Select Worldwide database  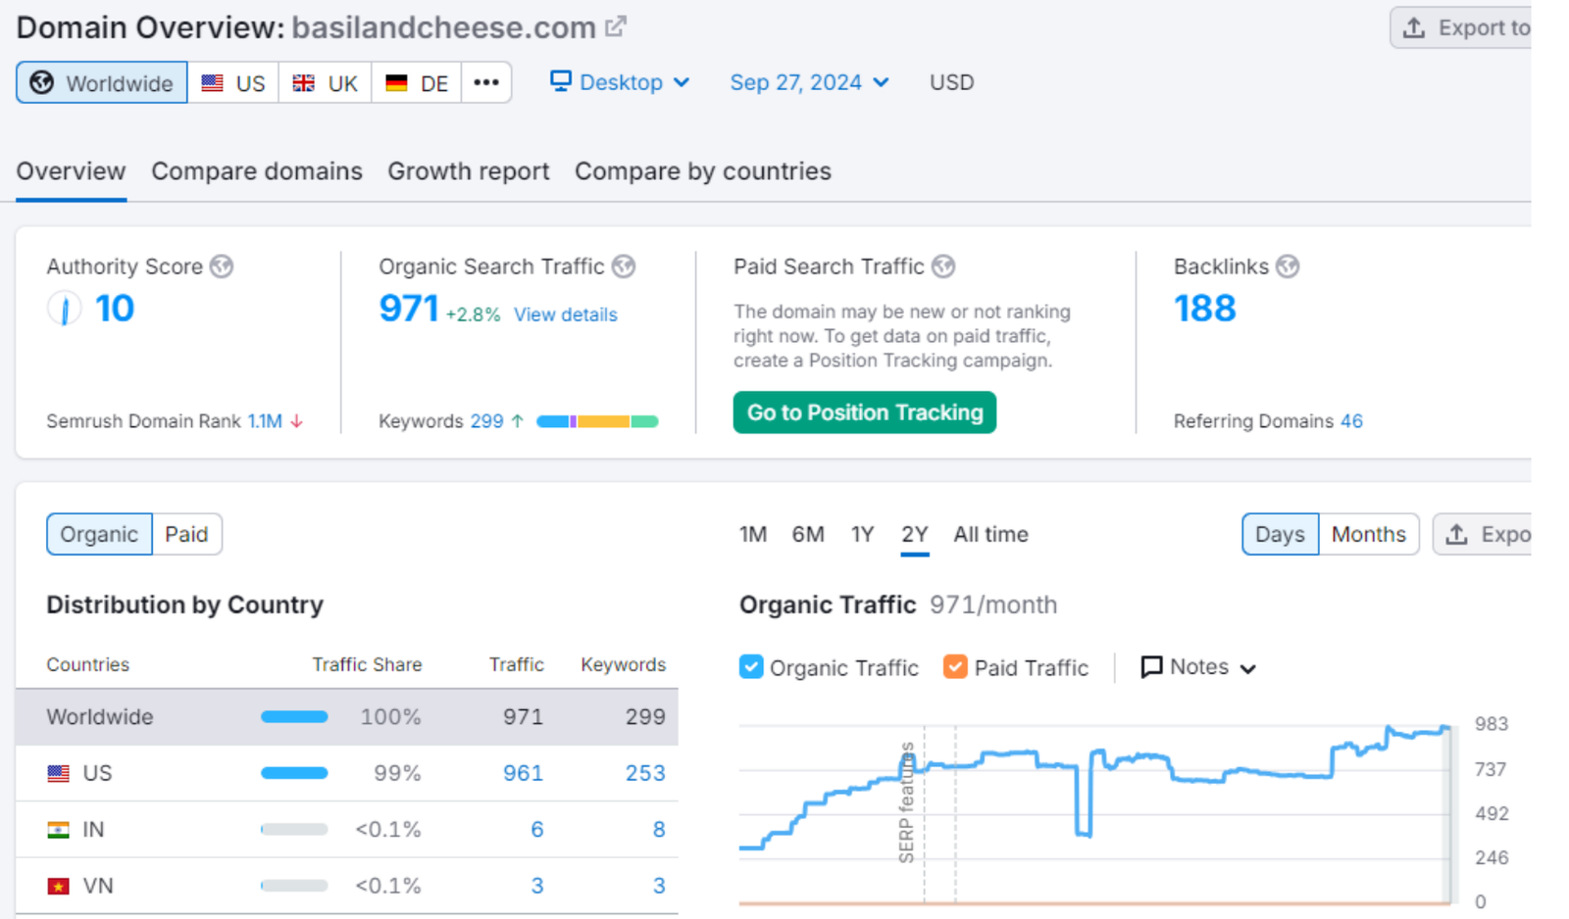click(x=102, y=82)
